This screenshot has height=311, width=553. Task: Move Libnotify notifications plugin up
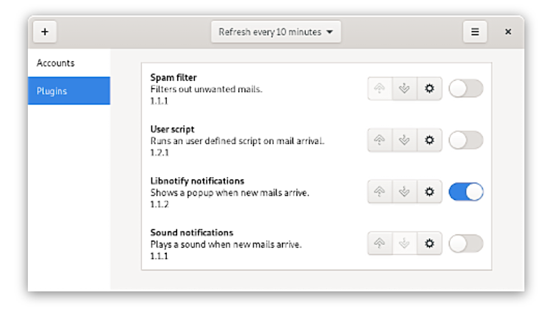click(380, 192)
